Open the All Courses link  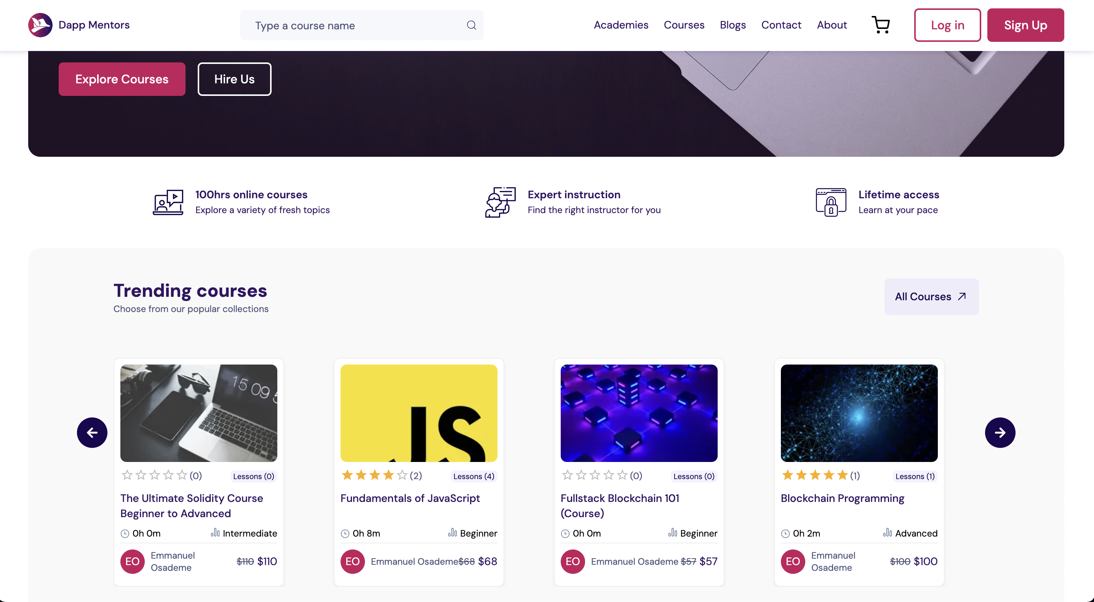[931, 296]
